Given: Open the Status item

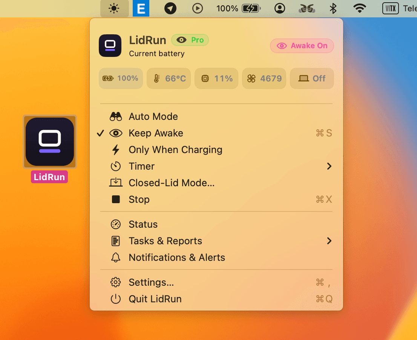Looking at the screenshot, I should (216, 224).
